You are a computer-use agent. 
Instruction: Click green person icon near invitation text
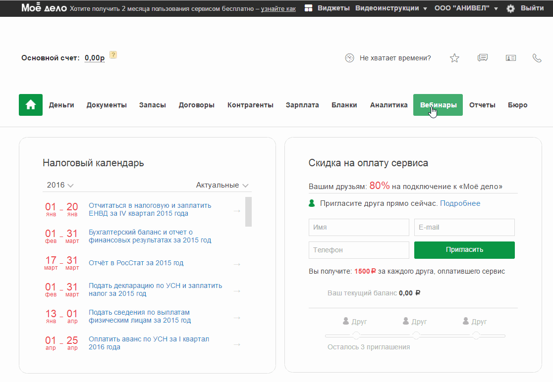click(x=312, y=203)
